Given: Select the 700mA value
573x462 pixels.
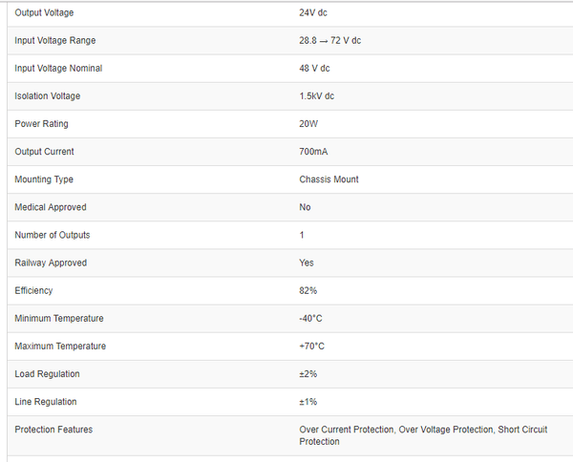Looking at the screenshot, I should 313,151.
